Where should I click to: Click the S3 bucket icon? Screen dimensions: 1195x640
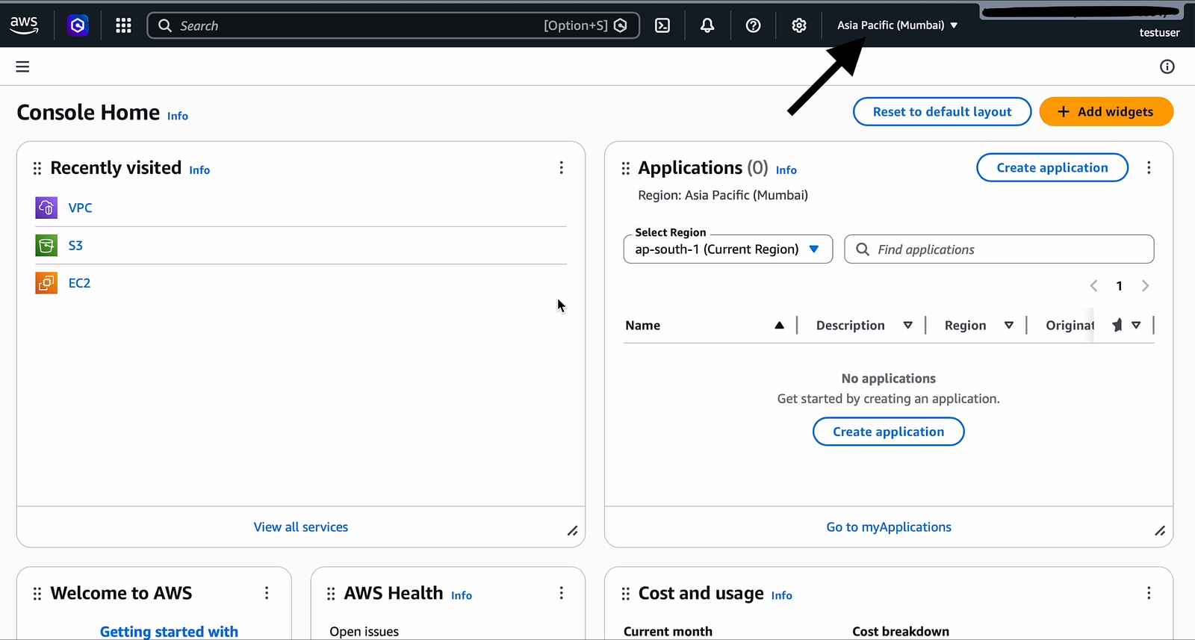click(x=46, y=245)
